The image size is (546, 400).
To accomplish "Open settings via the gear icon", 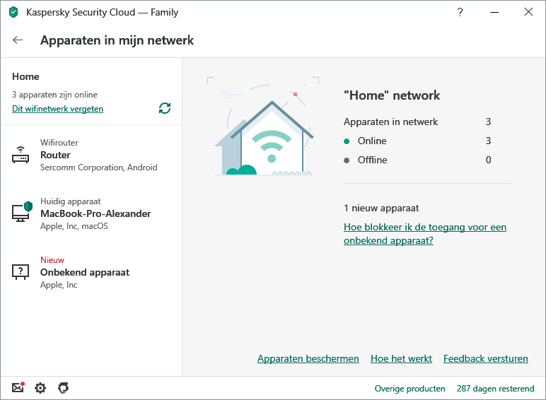I will (40, 388).
